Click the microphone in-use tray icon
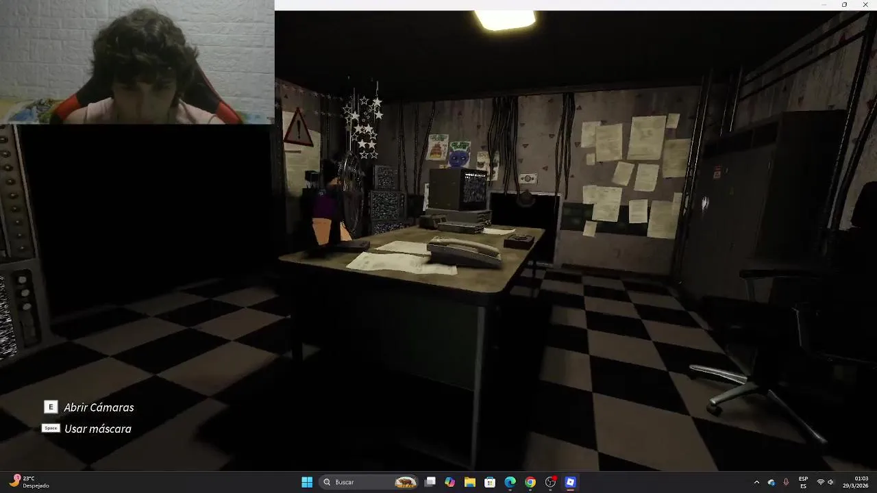877x493 pixels. [786, 482]
